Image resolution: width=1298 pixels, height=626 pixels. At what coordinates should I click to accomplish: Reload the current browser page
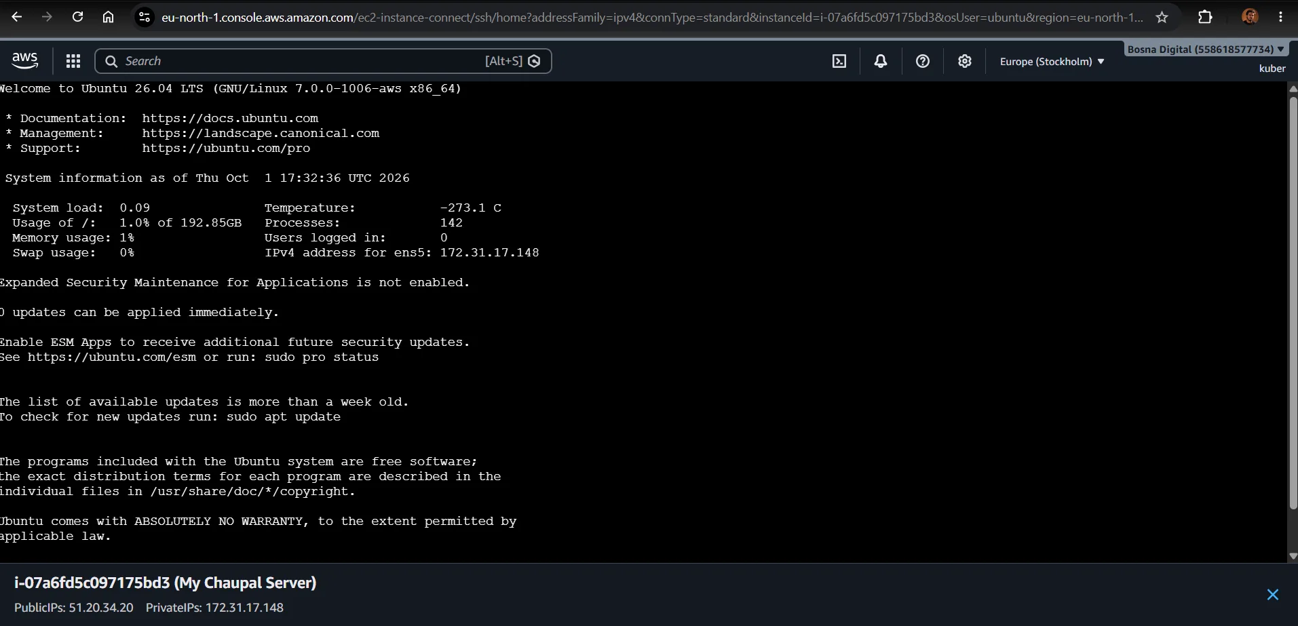pyautogui.click(x=78, y=17)
